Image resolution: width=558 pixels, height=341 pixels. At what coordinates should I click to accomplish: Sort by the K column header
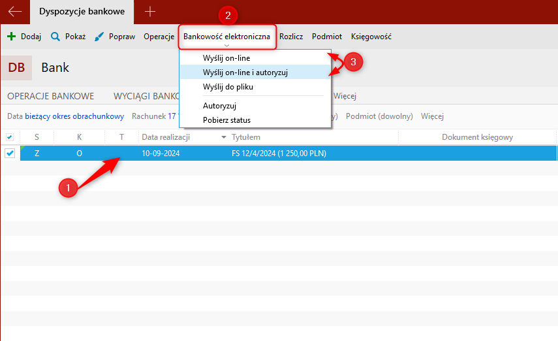point(79,137)
